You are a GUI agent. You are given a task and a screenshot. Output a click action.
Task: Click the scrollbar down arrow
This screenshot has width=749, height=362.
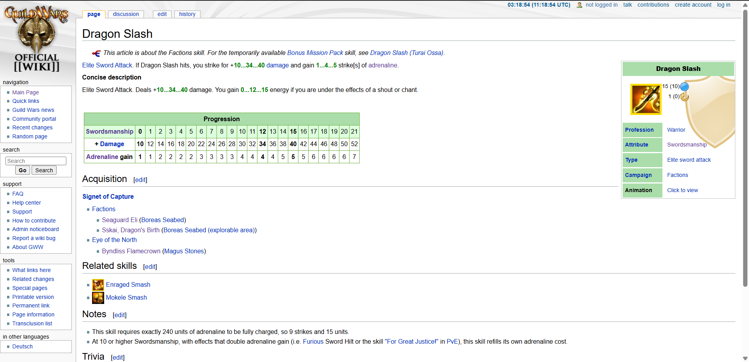tap(745, 358)
